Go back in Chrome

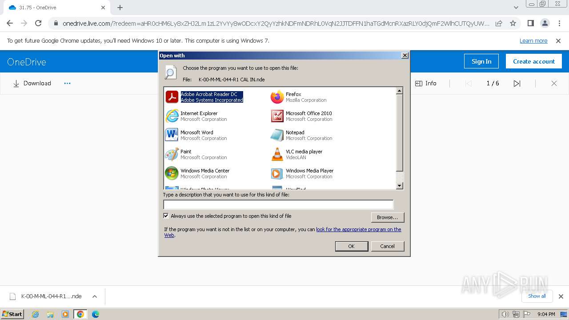coord(10,23)
